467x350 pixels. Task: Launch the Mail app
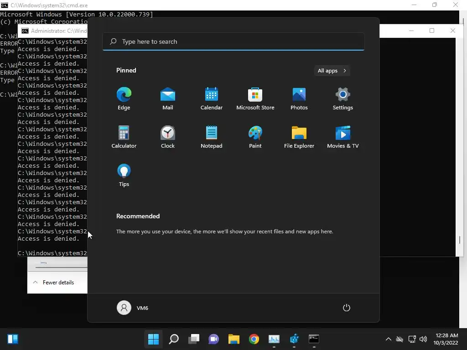pos(168,99)
